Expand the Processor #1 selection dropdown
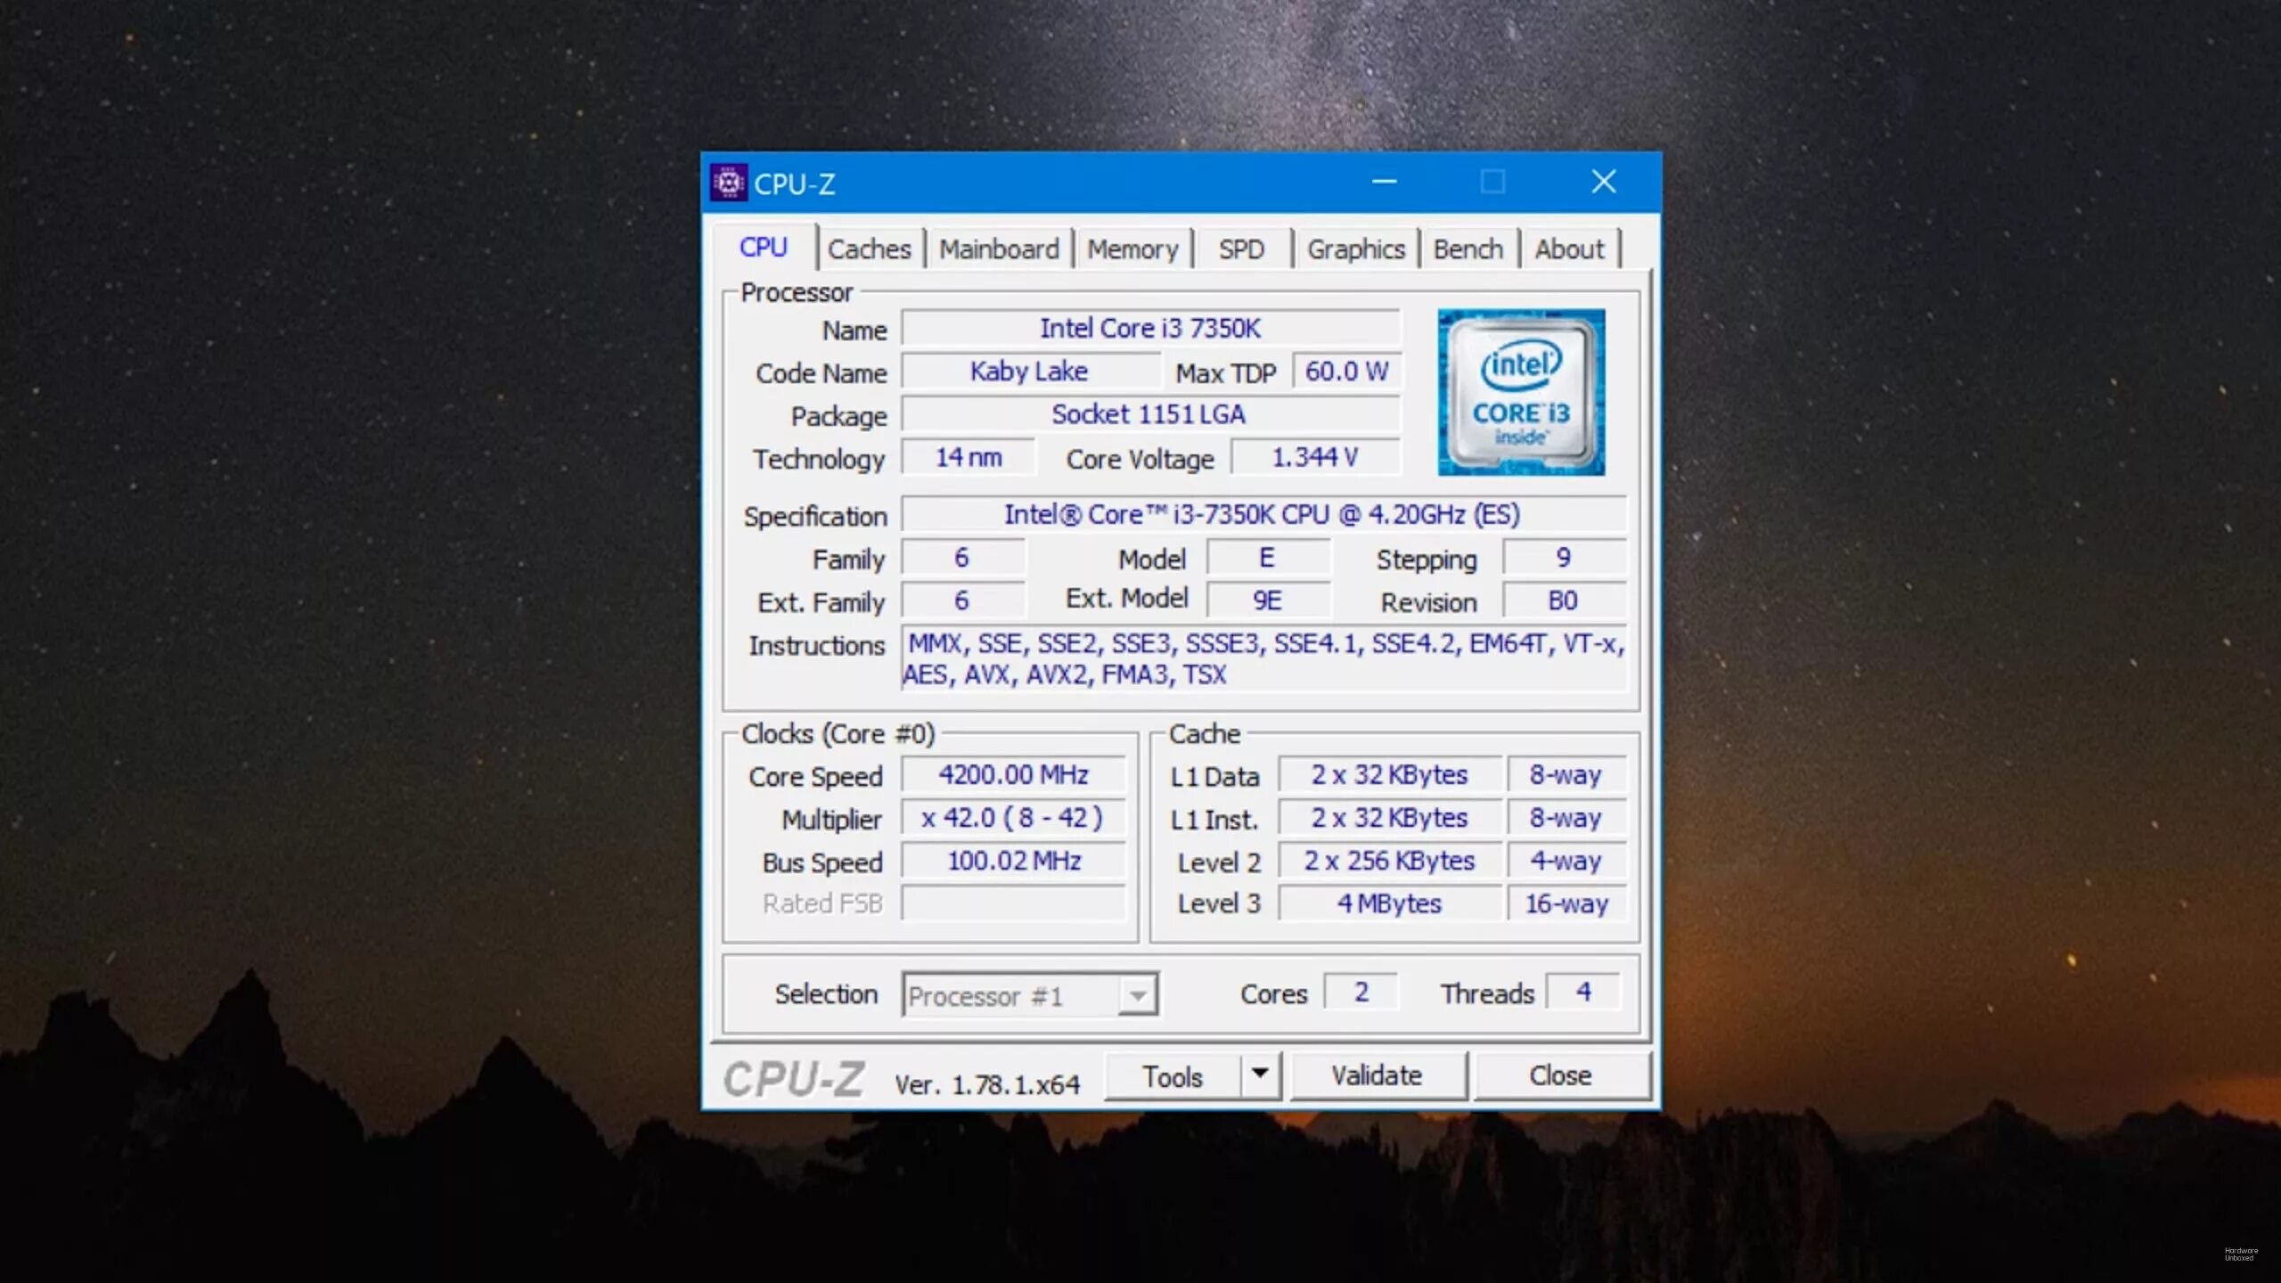 (x=1138, y=995)
